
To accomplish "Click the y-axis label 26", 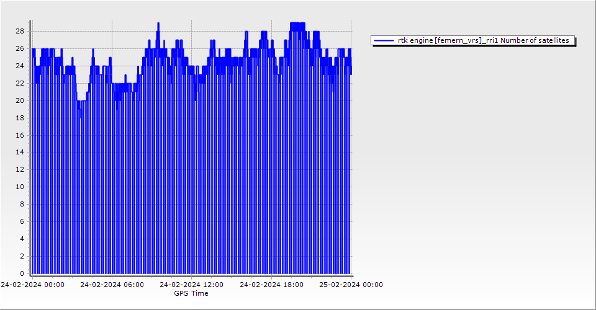I will pos(20,48).
